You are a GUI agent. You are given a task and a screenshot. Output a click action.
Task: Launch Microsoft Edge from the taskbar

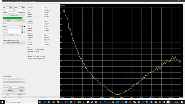coord(45,102)
